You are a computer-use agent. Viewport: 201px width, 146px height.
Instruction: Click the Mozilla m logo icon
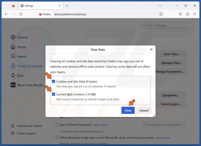(x=13, y=85)
